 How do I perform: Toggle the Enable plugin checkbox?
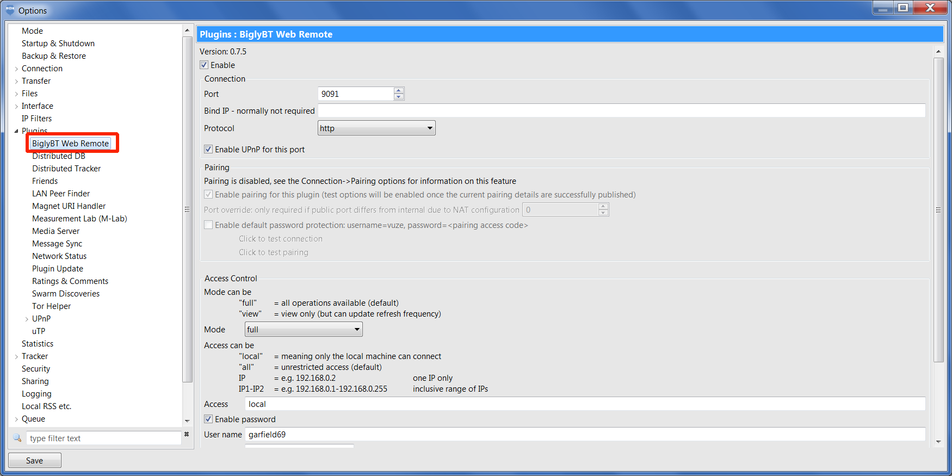click(x=204, y=65)
